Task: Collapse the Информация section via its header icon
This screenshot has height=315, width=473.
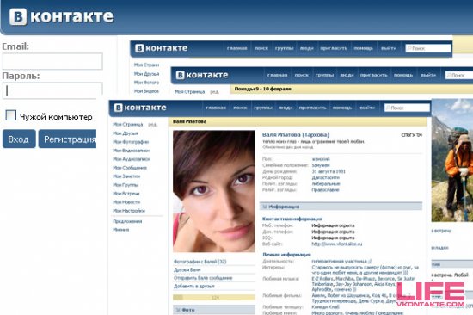Action: tap(265, 207)
